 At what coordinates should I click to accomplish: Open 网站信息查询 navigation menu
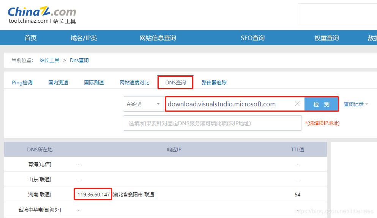158,38
